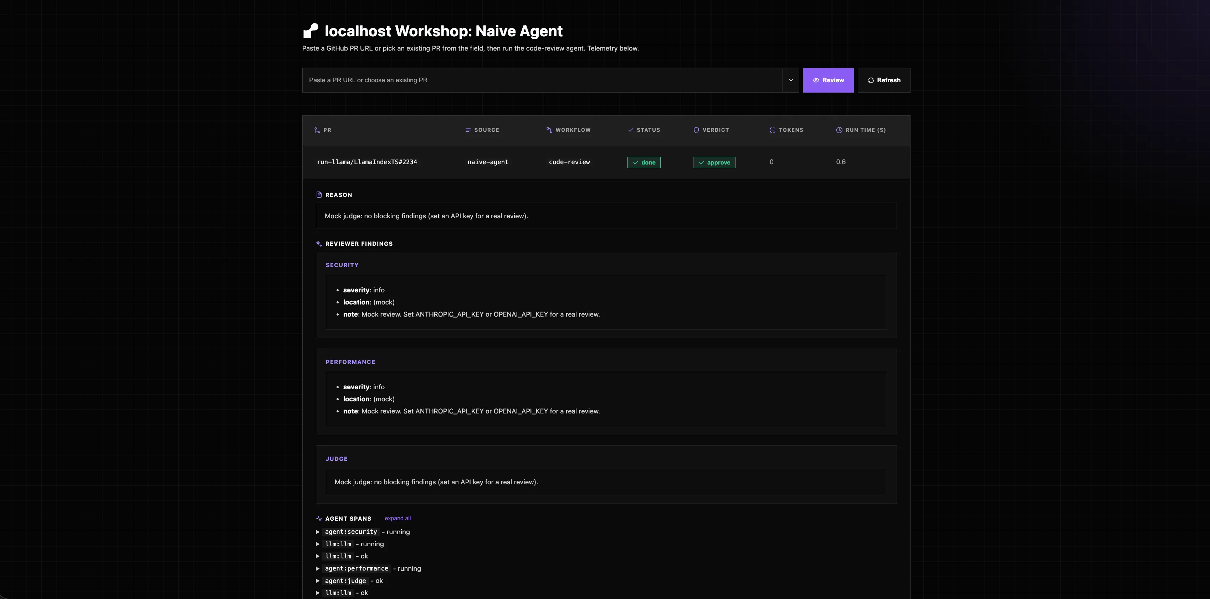Click the run time value 0.6
The height and width of the screenshot is (599, 1210).
coord(840,162)
